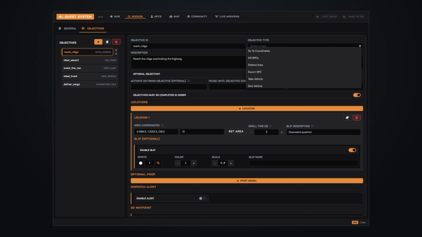Delete selected objective with red trash icon
Screen dimensions: 422x237
(116, 42)
